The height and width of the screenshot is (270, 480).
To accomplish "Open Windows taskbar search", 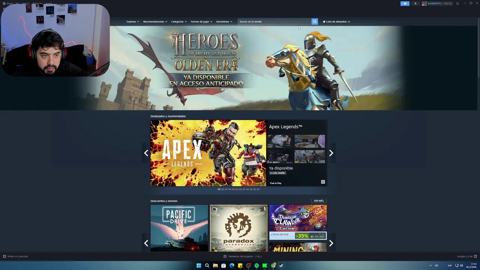I will 207,265.
